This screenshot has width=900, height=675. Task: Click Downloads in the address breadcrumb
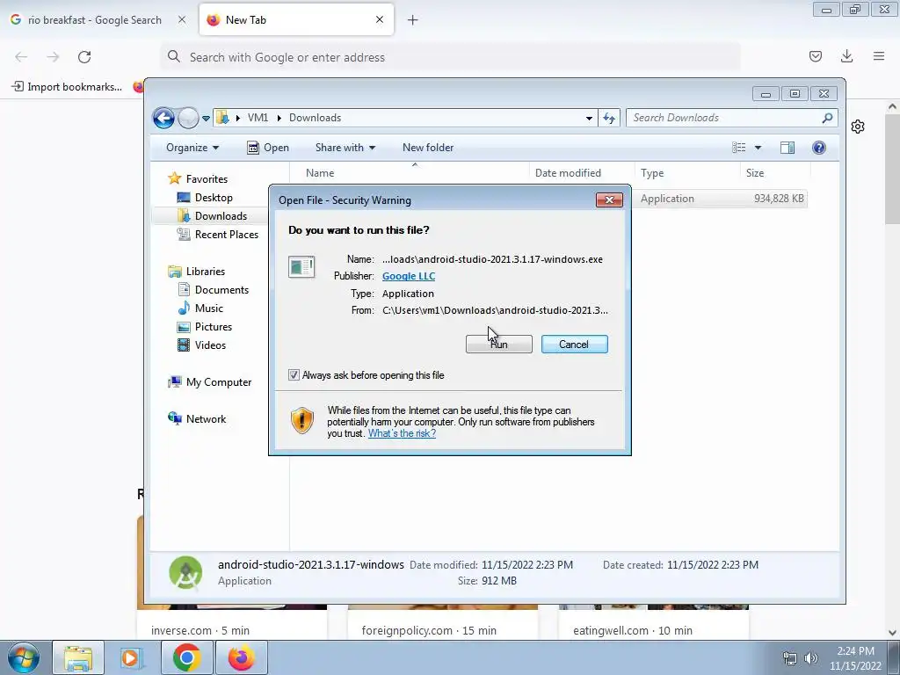click(316, 118)
